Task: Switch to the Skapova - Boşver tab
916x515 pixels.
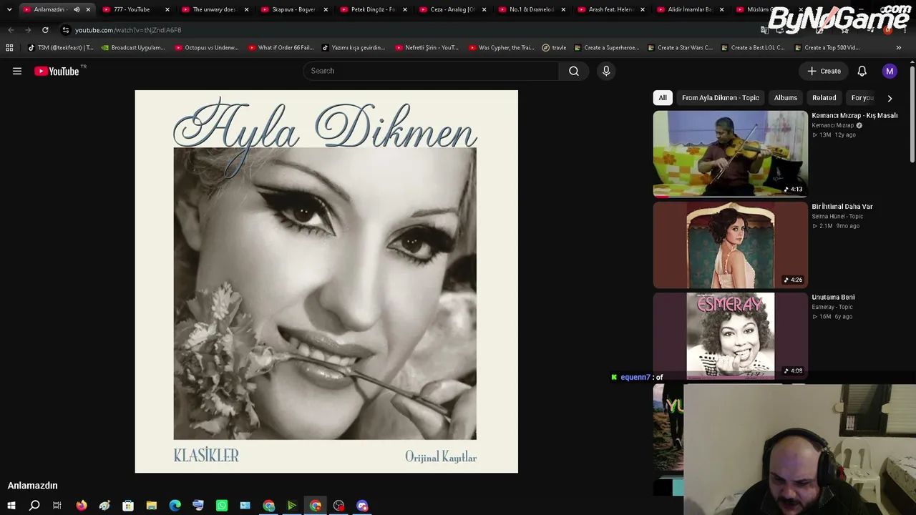Action: coord(293,9)
